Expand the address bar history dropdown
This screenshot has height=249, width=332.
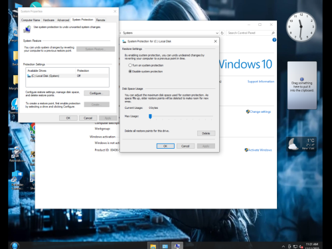pyautogui.click(x=217, y=33)
